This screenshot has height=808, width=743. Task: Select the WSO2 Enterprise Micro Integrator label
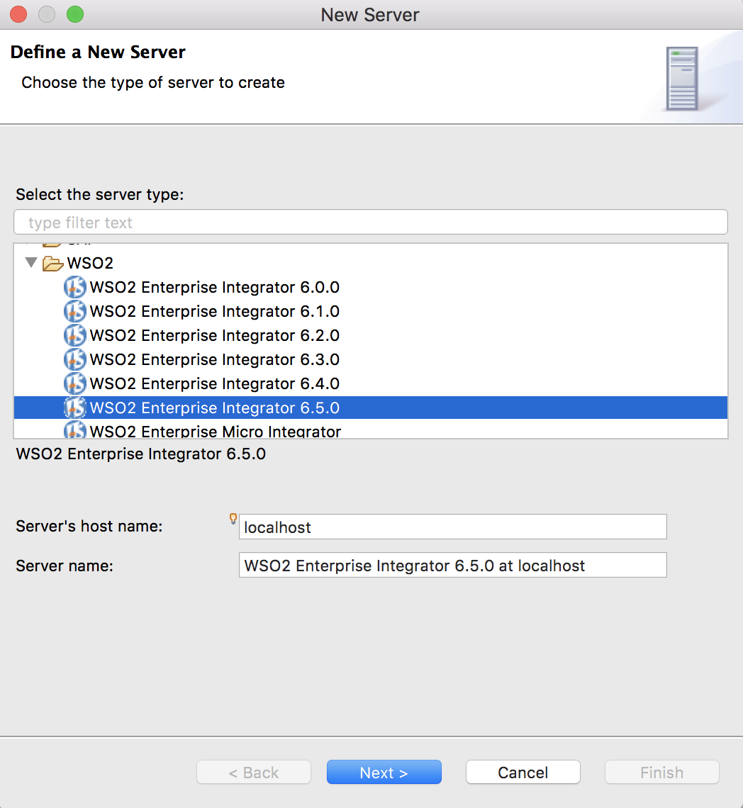216,431
